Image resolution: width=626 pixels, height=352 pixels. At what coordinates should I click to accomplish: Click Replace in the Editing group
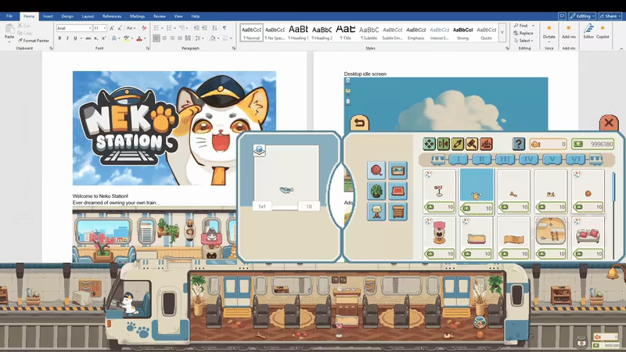pyautogui.click(x=523, y=33)
